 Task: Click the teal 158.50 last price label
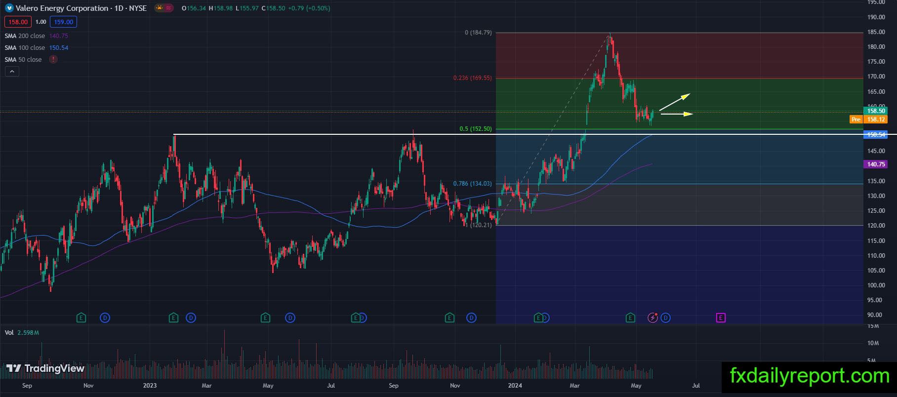tap(876, 111)
